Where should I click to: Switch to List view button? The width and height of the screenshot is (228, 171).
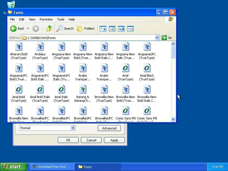point(112,29)
